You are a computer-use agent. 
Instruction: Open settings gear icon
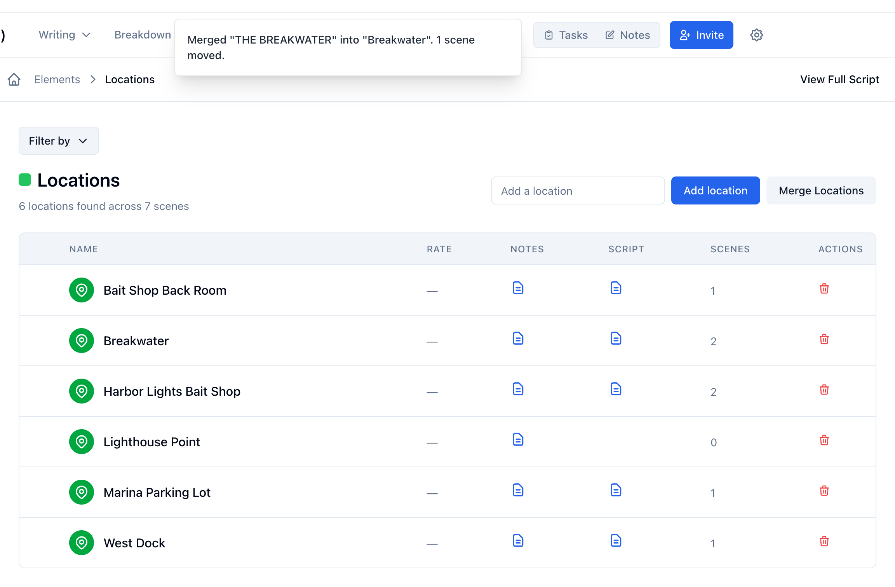[756, 35]
